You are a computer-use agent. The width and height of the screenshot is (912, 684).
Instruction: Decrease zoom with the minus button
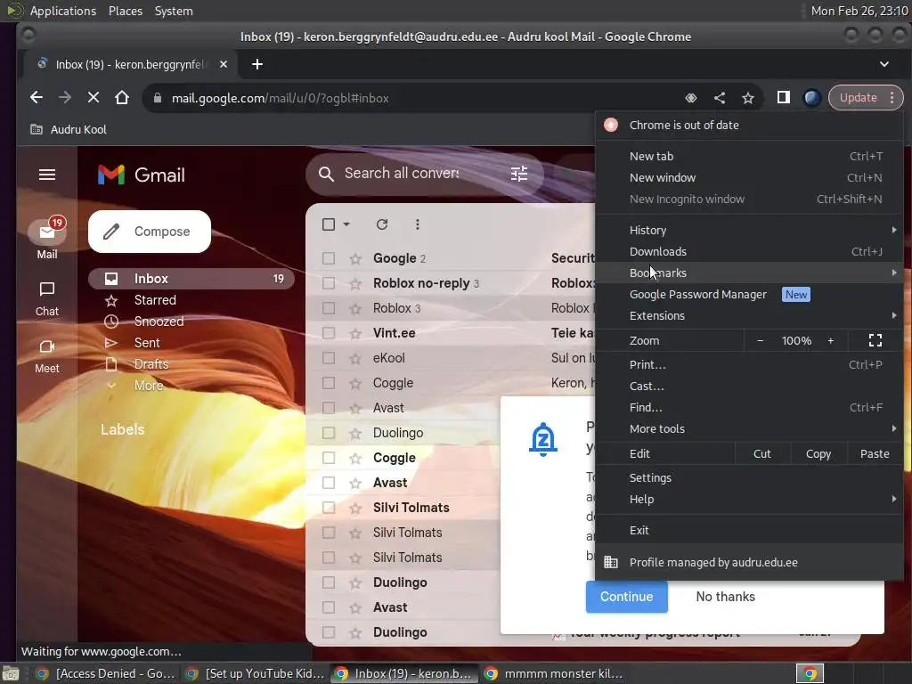coord(761,340)
